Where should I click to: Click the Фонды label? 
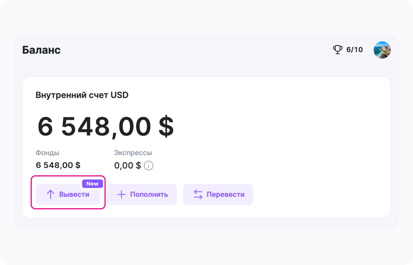47,153
